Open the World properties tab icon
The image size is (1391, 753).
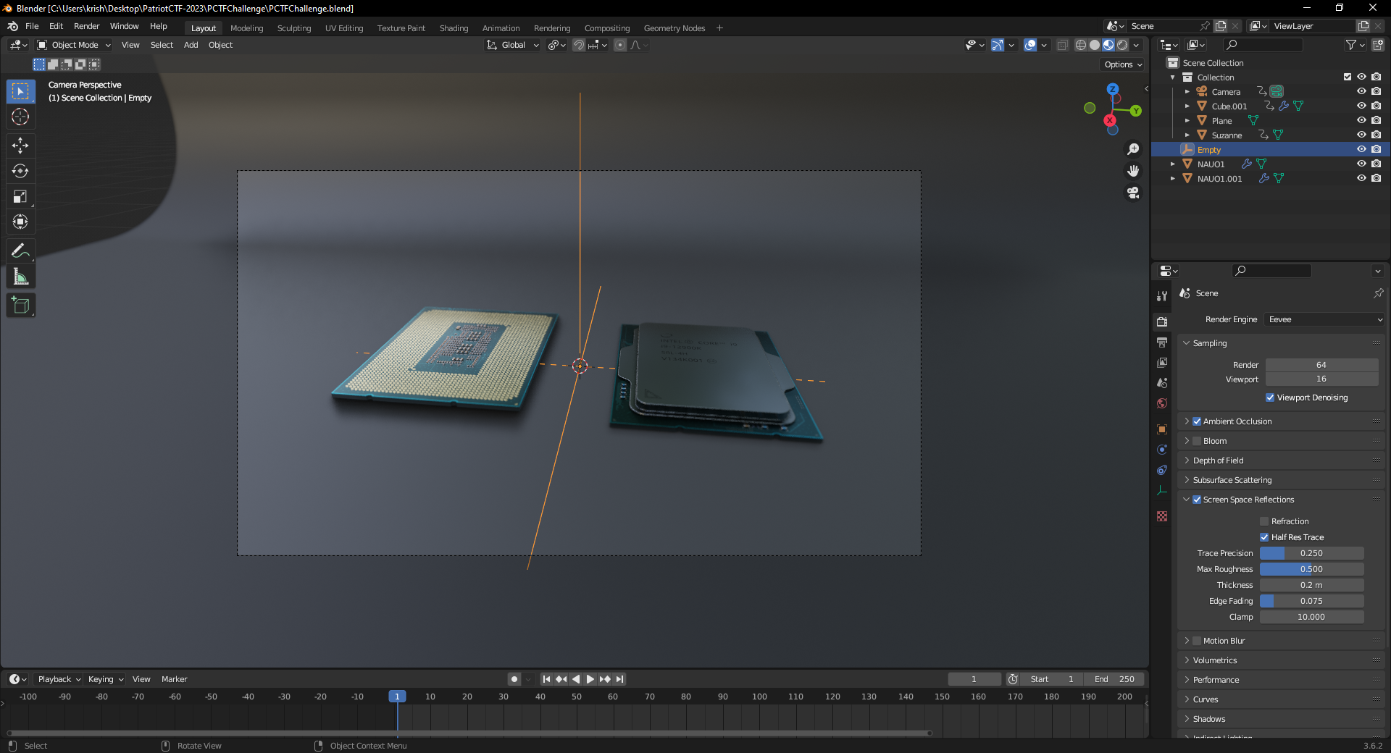1162,403
